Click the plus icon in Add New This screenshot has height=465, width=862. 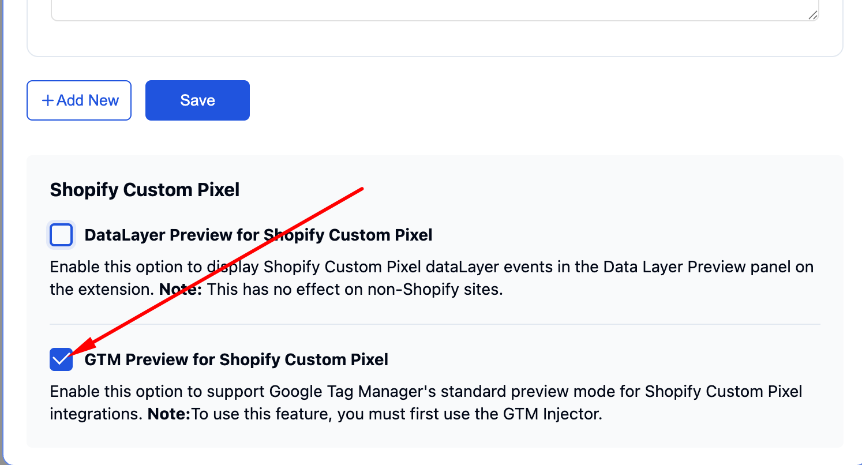click(48, 100)
